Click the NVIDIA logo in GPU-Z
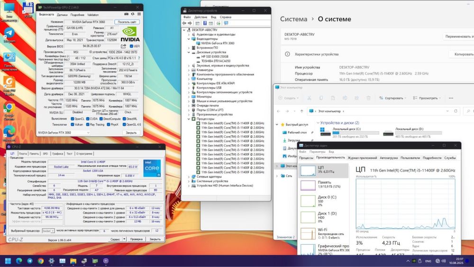The height and width of the screenshot is (267, 474). (x=130, y=34)
